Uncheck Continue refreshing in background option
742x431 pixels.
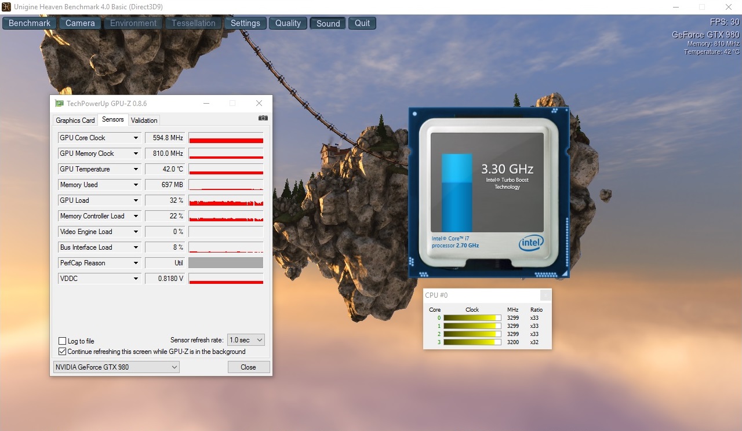tap(63, 352)
